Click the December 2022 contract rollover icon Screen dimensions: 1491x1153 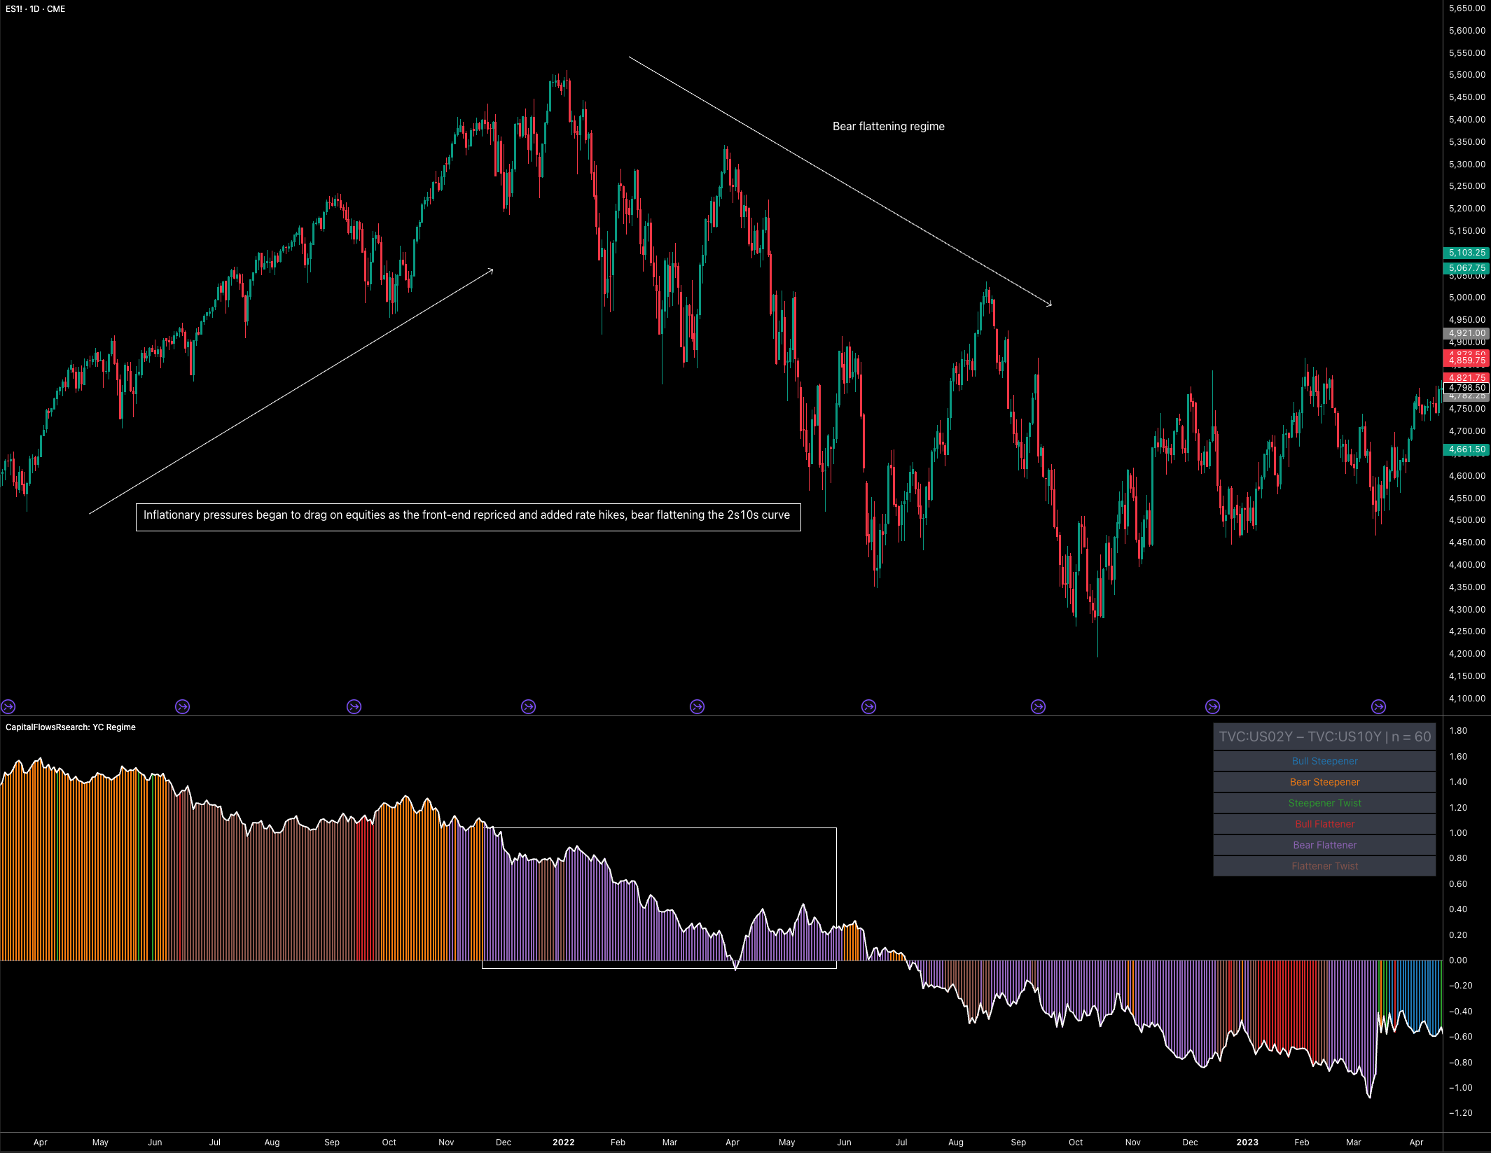tap(1212, 706)
